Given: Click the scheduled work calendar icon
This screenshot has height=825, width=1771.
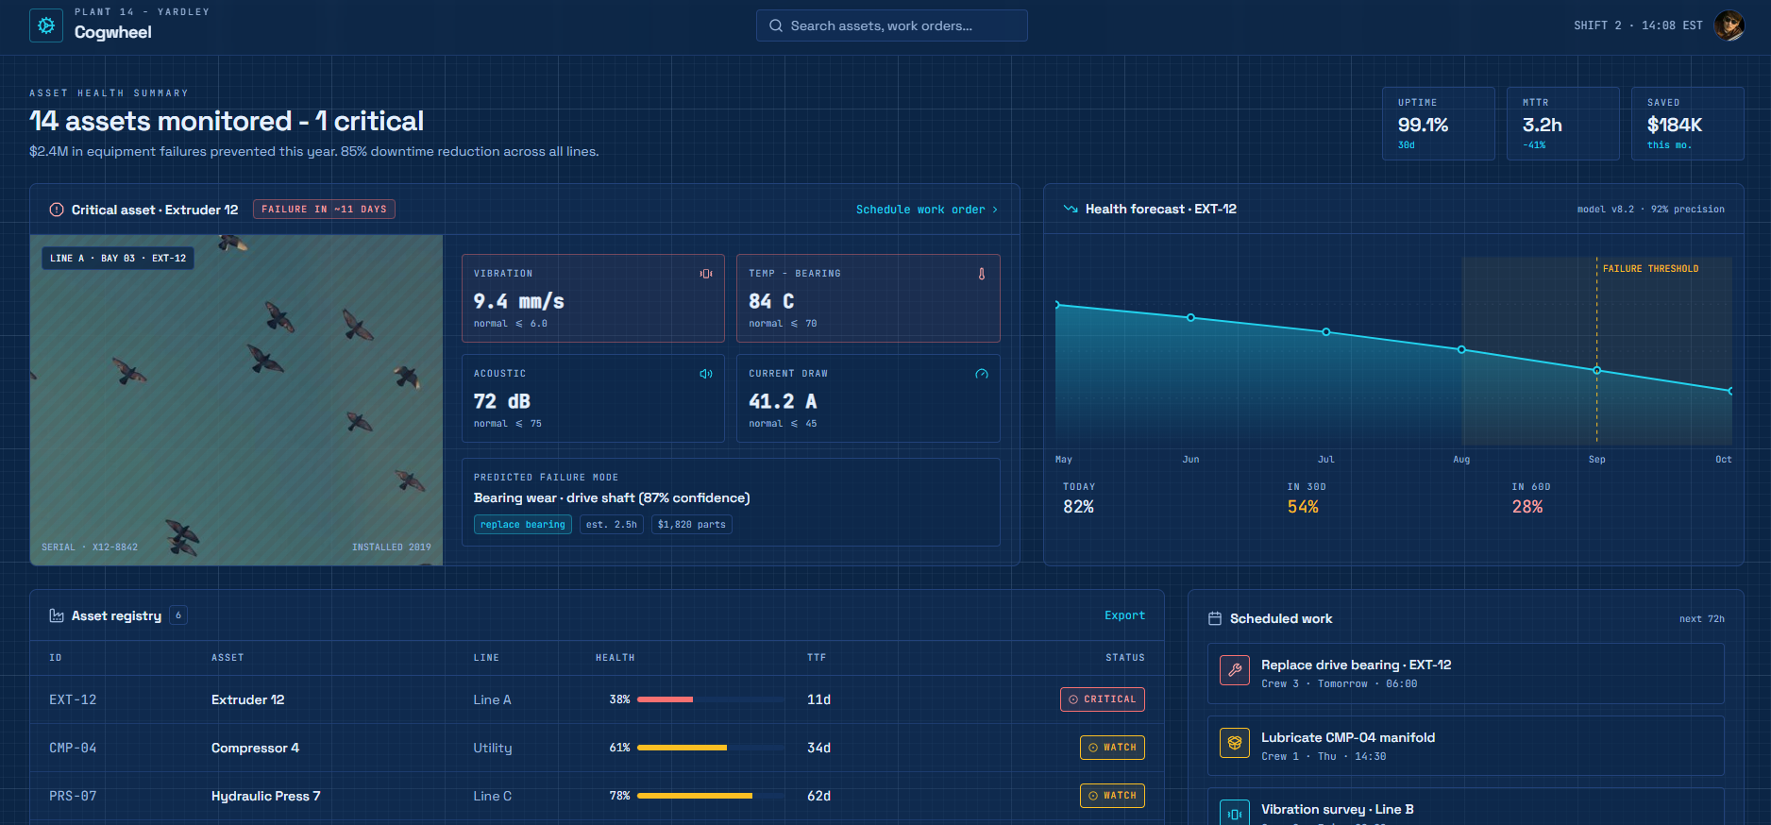Looking at the screenshot, I should [1215, 618].
